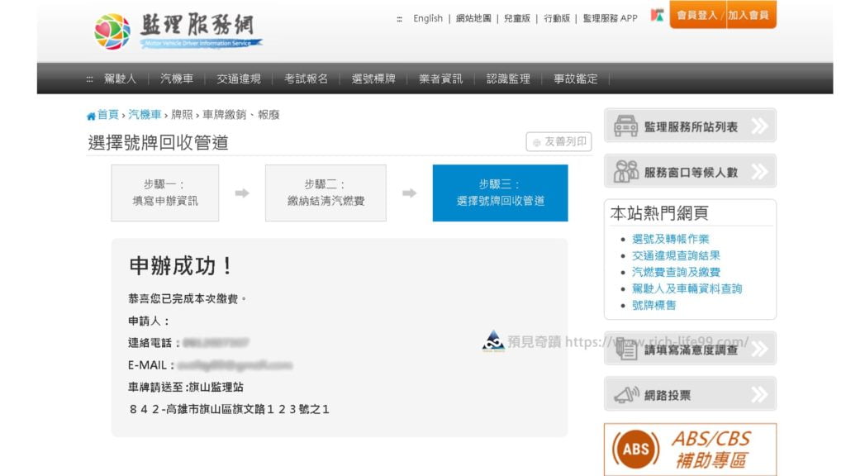Screen dimensions: 846x476
Task: Open the 汽機車 navigation menu
Action: point(177,79)
